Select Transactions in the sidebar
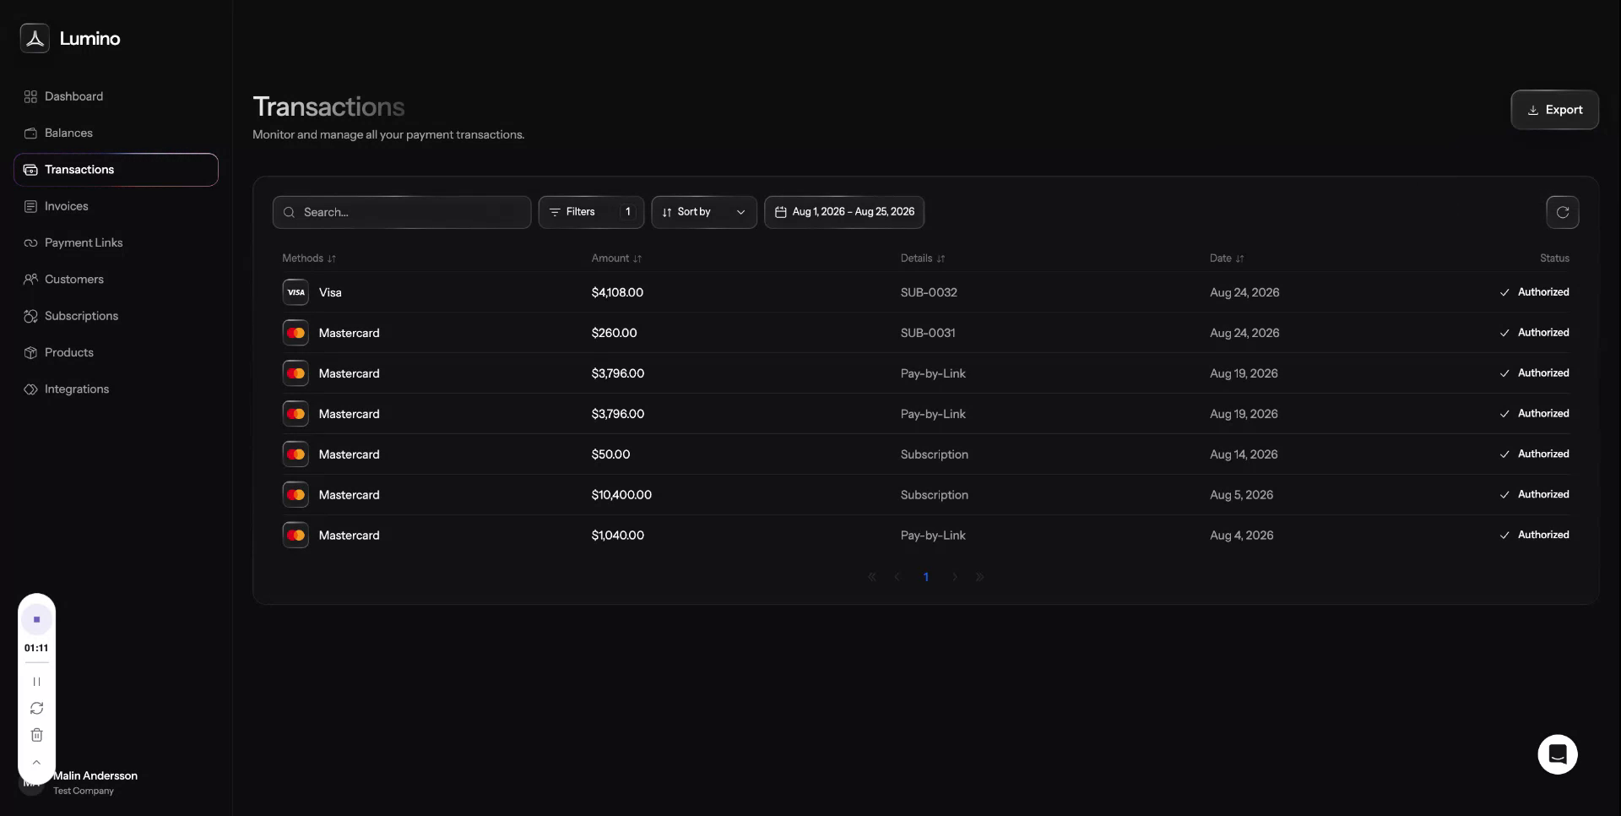 (x=116, y=170)
